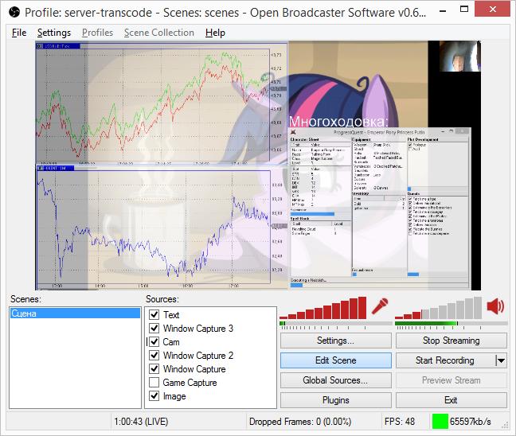Screen dimensions: 516x436
Task: Click the Preview Stream button
Action: pos(451,380)
